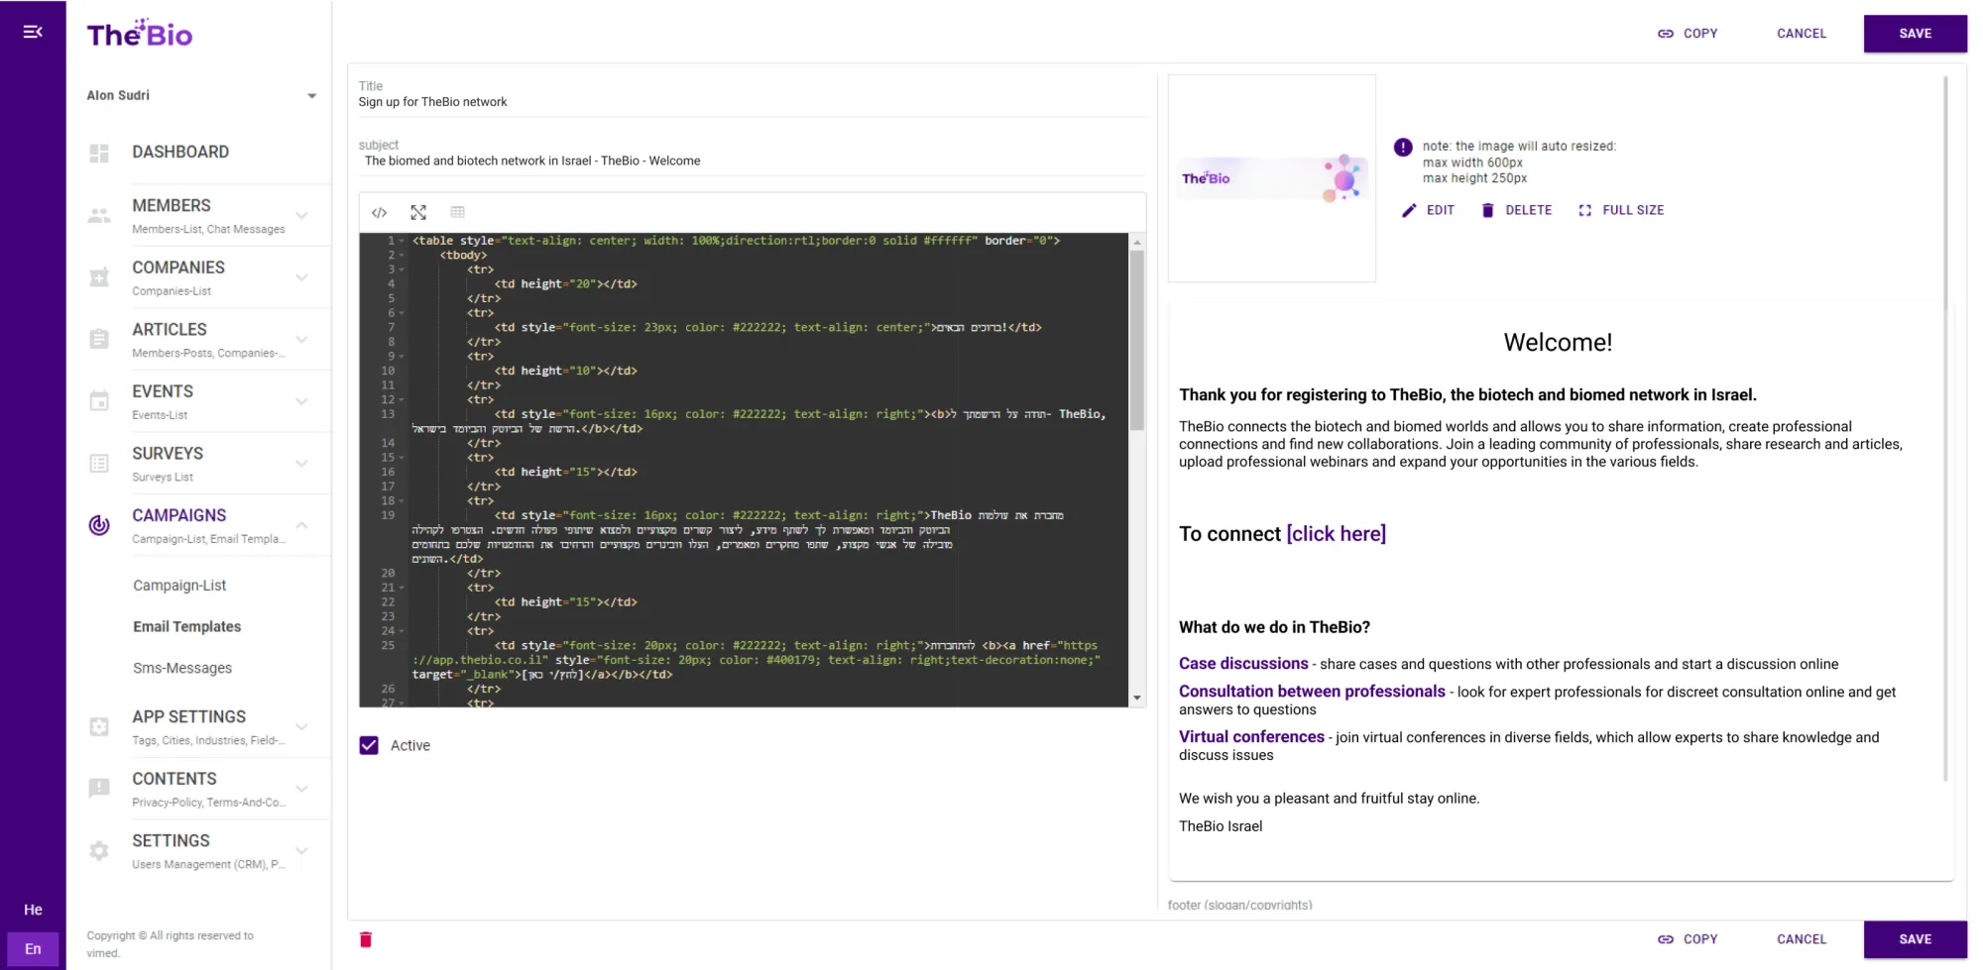Click the Members people icon
Image resolution: width=1983 pixels, height=970 pixels.
pyautogui.click(x=99, y=215)
